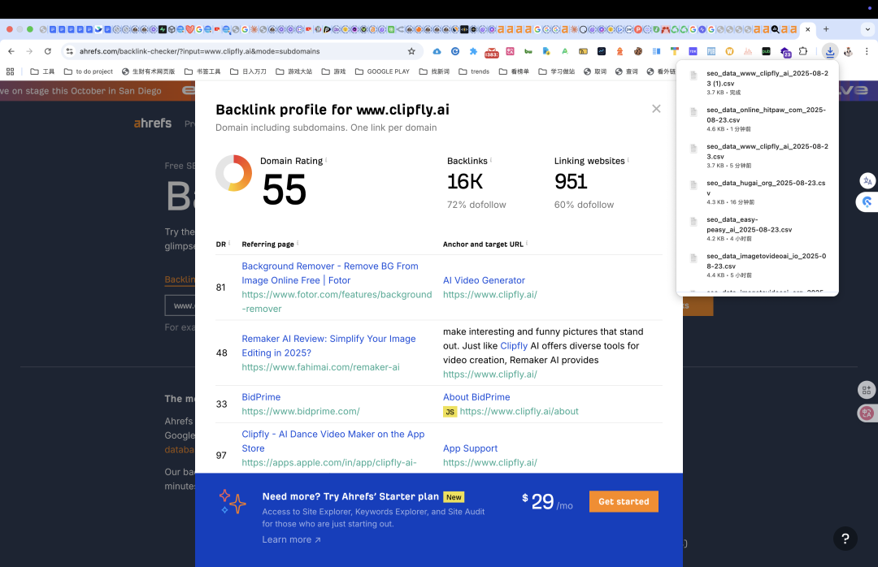
Task: Click the 'App Support' anchor link
Action: (470, 448)
